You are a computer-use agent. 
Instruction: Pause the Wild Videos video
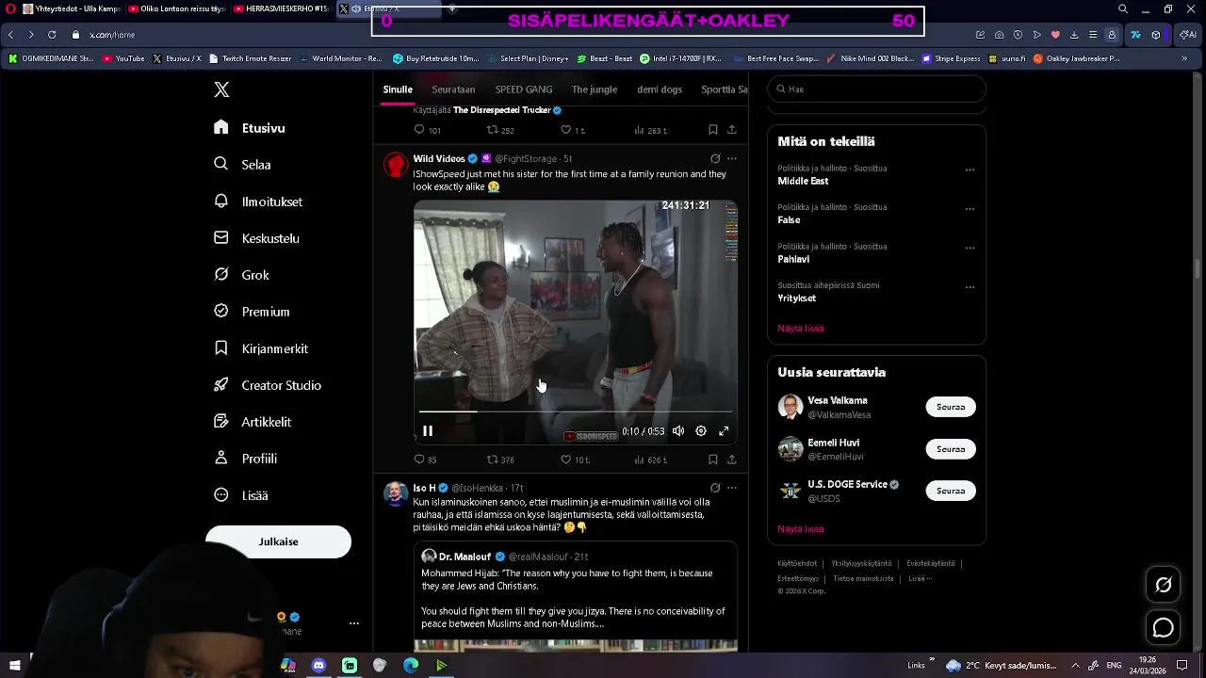(428, 431)
